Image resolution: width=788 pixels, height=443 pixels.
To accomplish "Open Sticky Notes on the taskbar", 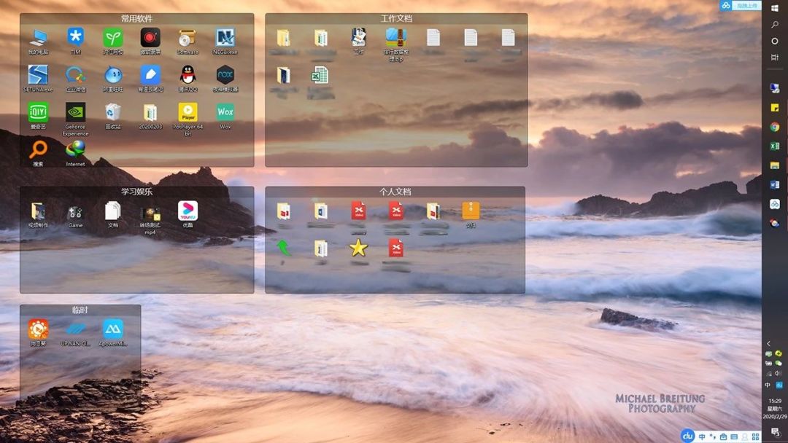I will 774,108.
